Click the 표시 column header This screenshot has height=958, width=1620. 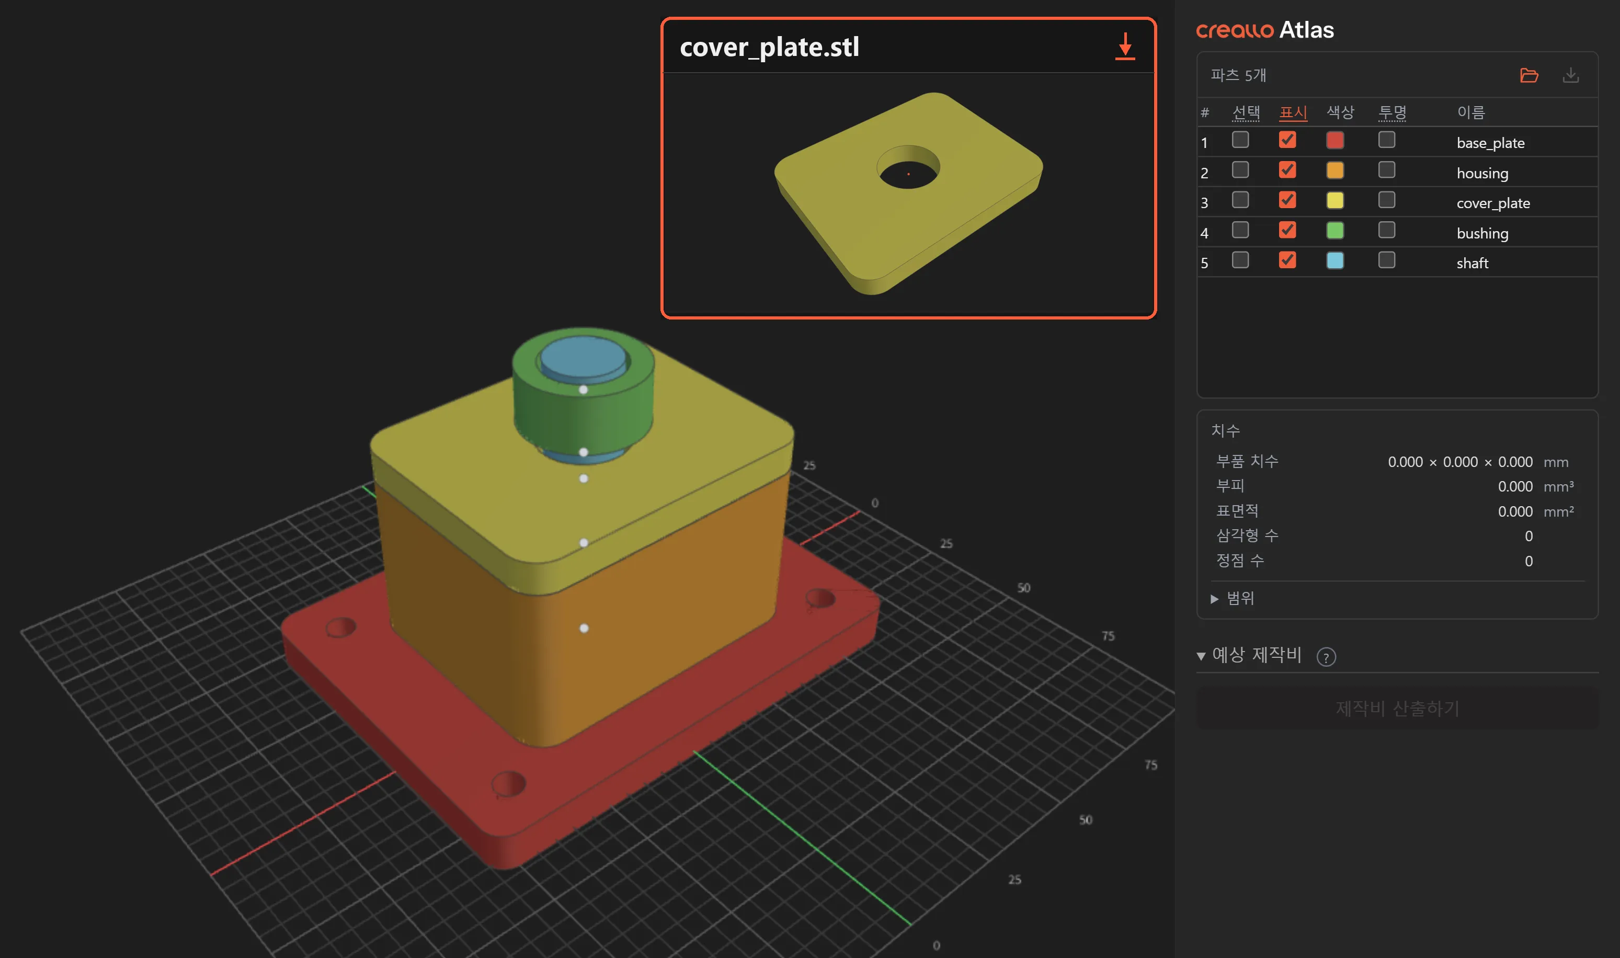1293,112
